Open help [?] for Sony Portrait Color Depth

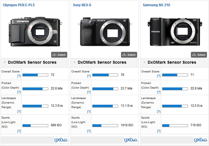coord(88,92)
